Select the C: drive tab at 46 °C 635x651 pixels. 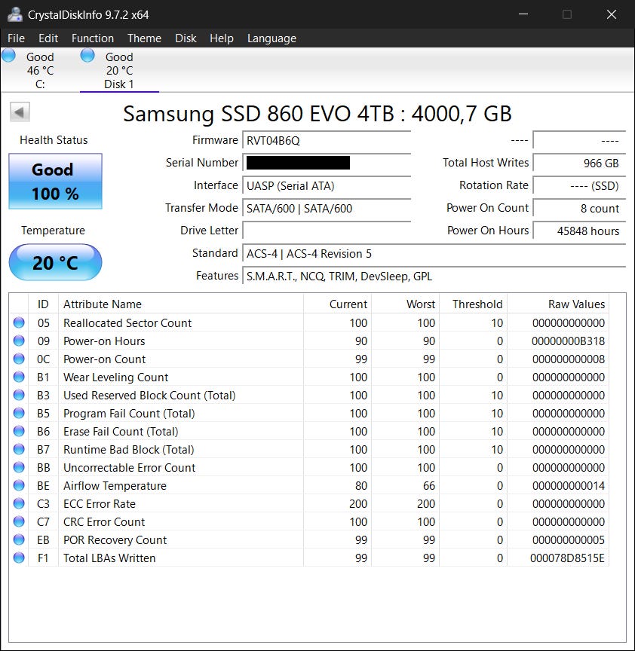tap(40, 71)
